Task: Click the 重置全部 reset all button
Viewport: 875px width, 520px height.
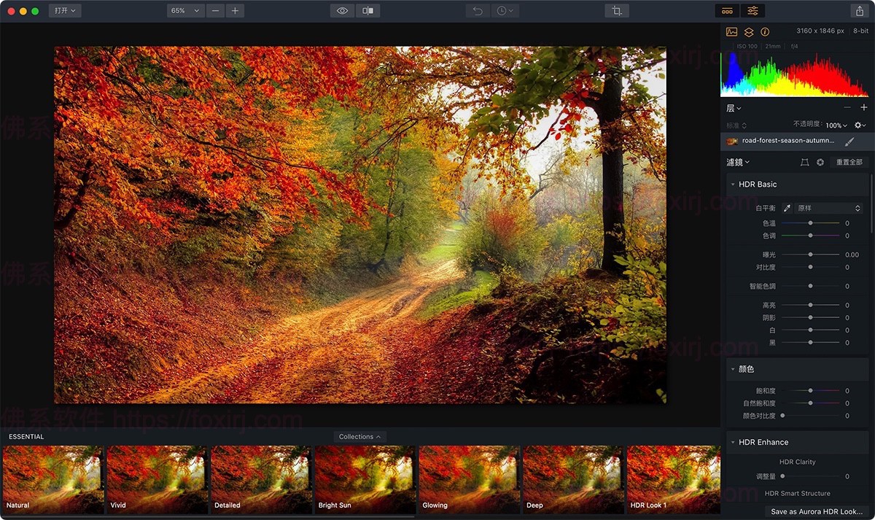Action: point(849,163)
